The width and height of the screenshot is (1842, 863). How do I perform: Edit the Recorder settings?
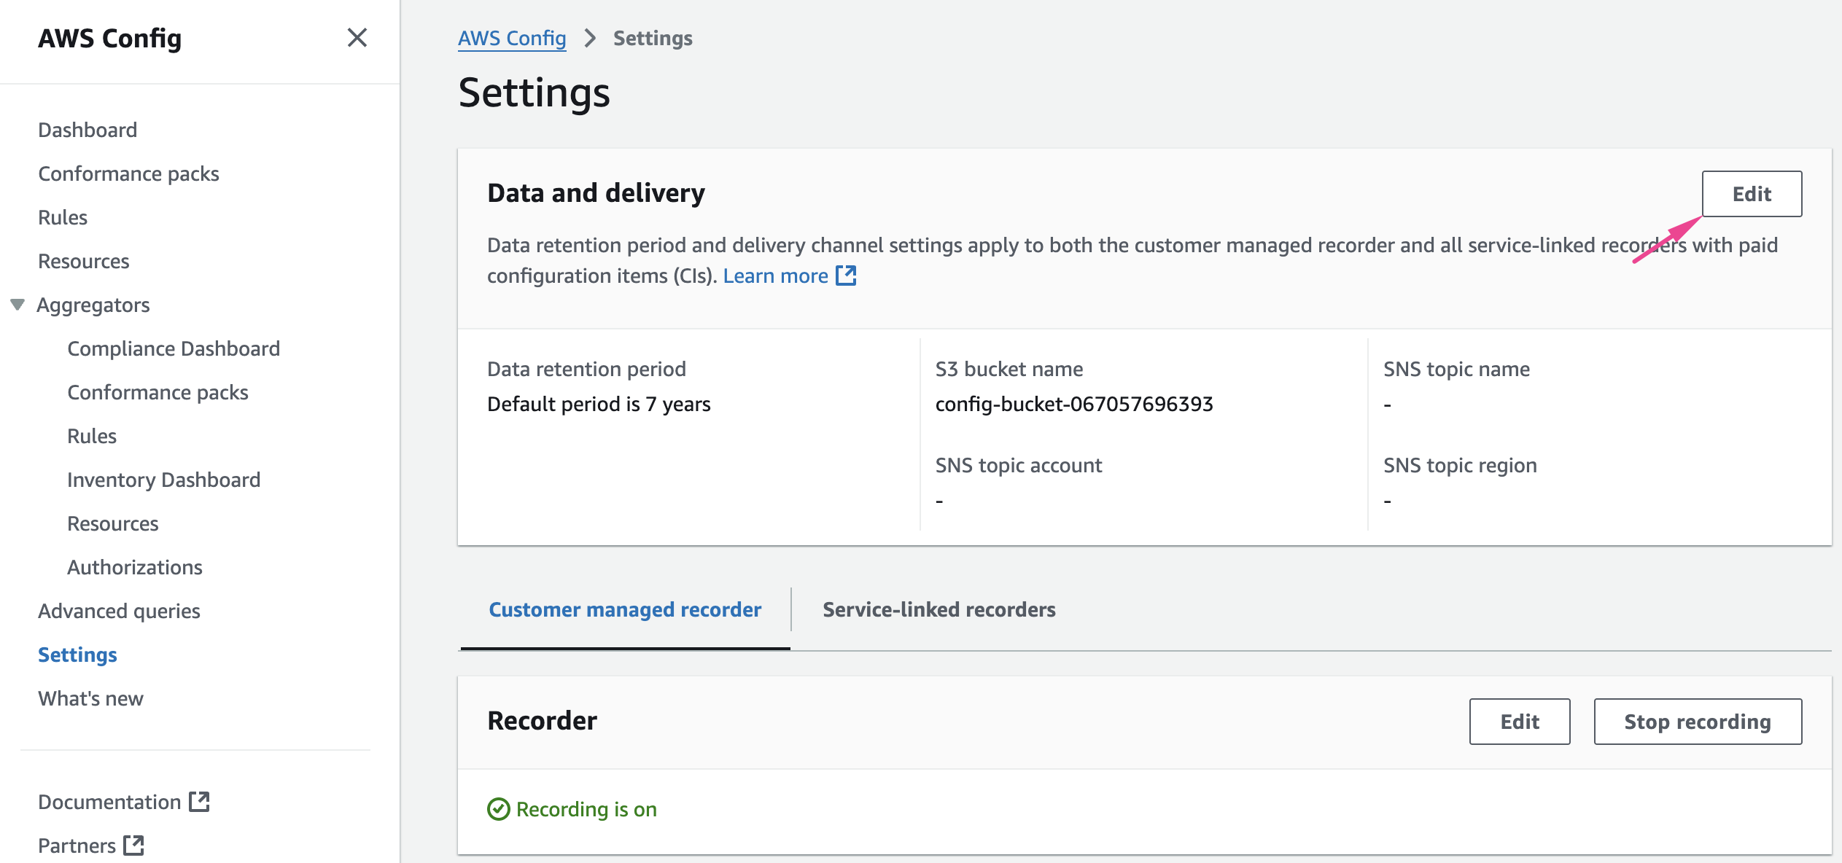point(1519,722)
